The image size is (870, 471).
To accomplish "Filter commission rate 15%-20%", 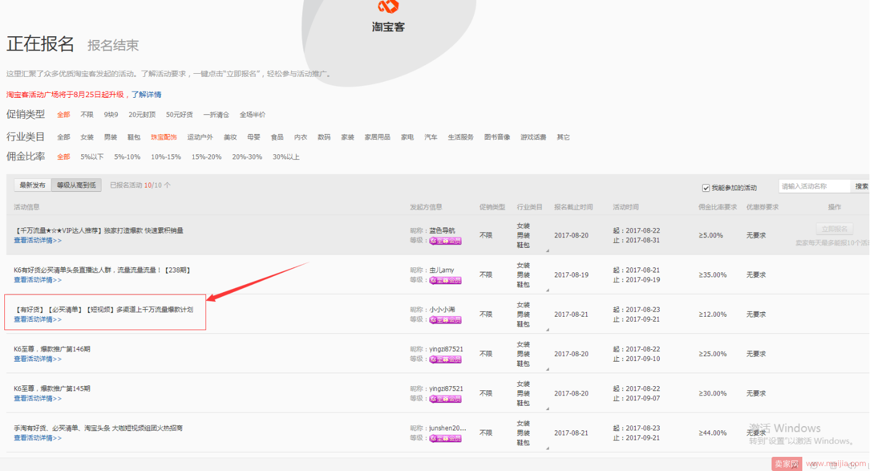I will [207, 157].
